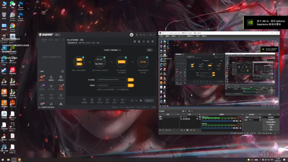288x162 pixels.
Task: Expand the speaker options arrow in the companion bottom bar
Action: (x=125, y=100)
